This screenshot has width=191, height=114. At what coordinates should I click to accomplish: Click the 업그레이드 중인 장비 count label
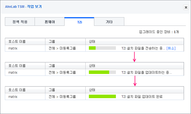click(159, 32)
